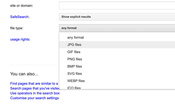Follow 'Use operators in the search box' link
This screenshot has width=175, height=105.
click(35, 93)
